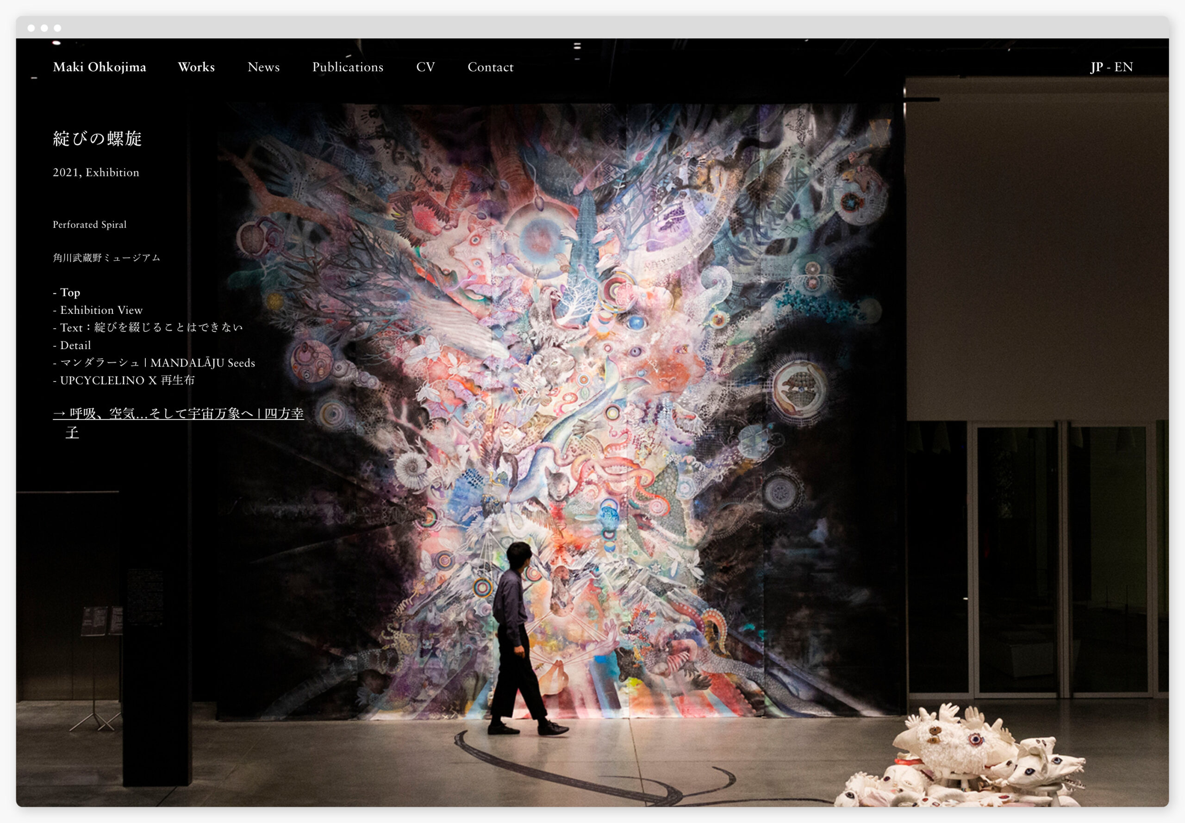The image size is (1185, 823).
Task: Jump to the Detail section
Action: [x=72, y=345]
